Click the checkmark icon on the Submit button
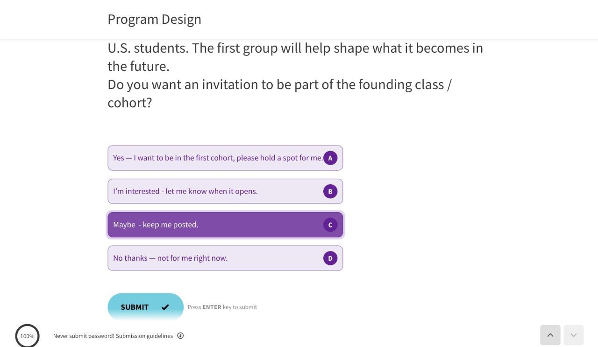Screen dimensions: 598x347 coord(165,307)
